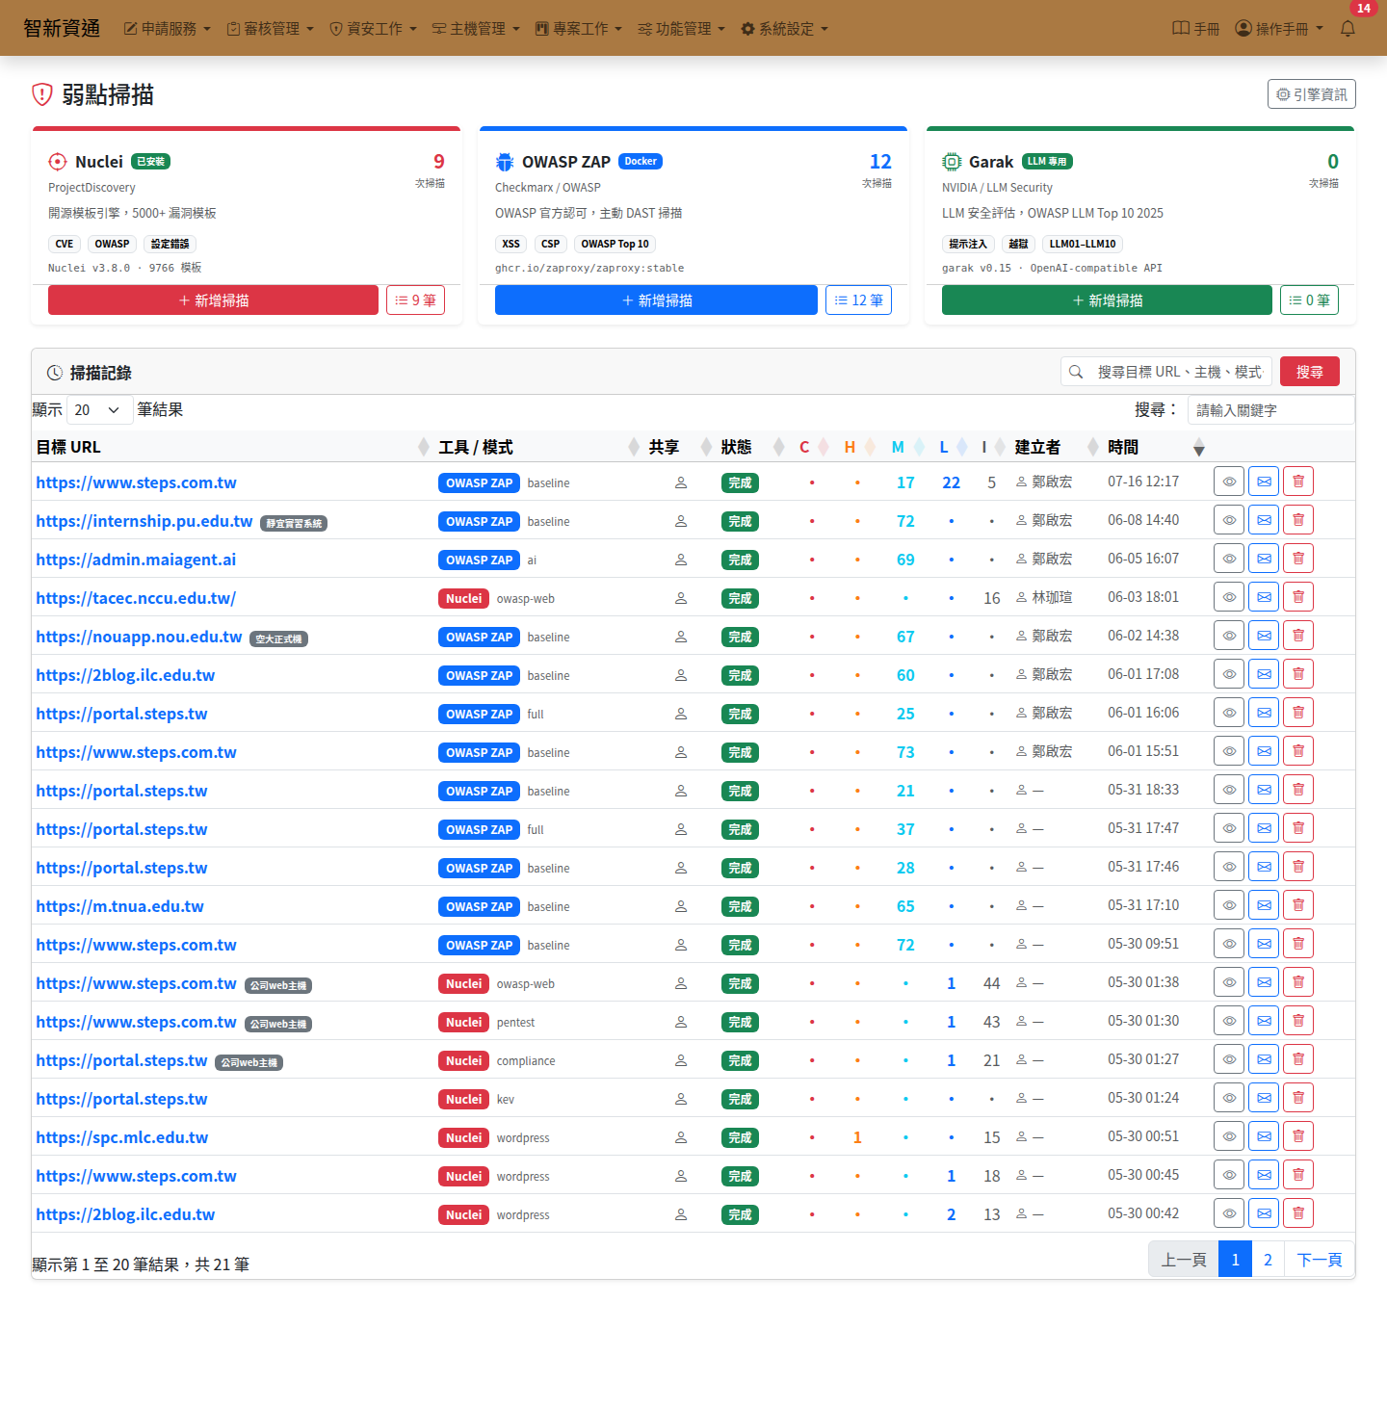Delete the 06-03 18:01 scan record
Image resolution: width=1387 pixels, height=1407 pixels.
[1298, 597]
